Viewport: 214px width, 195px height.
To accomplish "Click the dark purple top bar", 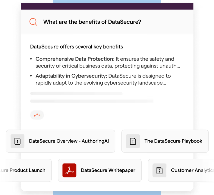I will (x=107, y=6).
